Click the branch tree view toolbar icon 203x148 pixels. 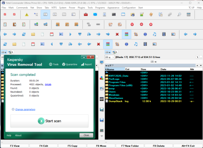tap(36, 14)
